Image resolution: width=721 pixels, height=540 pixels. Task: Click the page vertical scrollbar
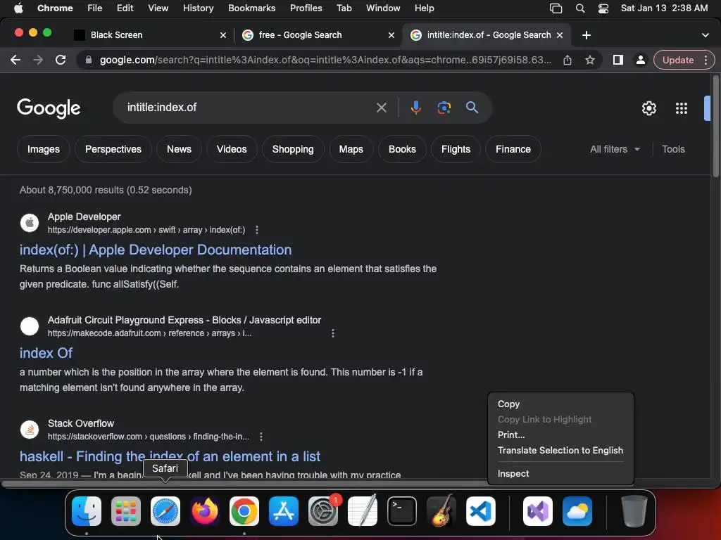pyautogui.click(x=715, y=125)
